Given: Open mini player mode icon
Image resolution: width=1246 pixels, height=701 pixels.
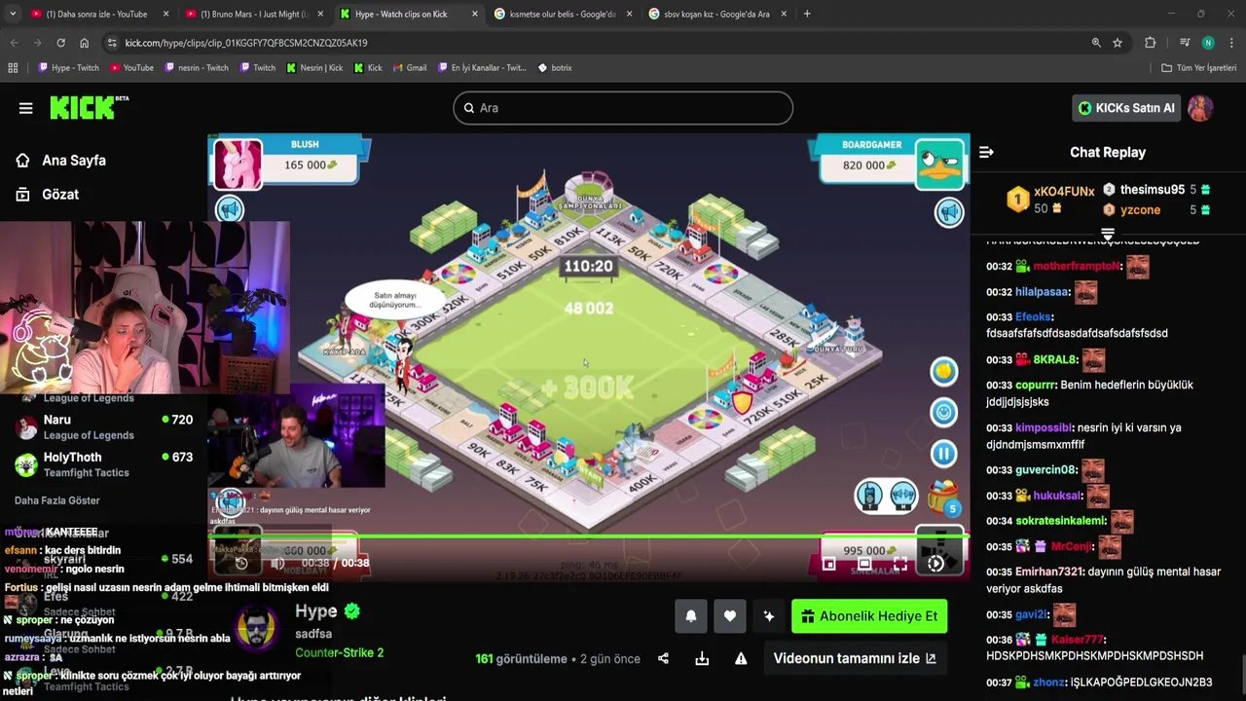Looking at the screenshot, I should click(828, 563).
